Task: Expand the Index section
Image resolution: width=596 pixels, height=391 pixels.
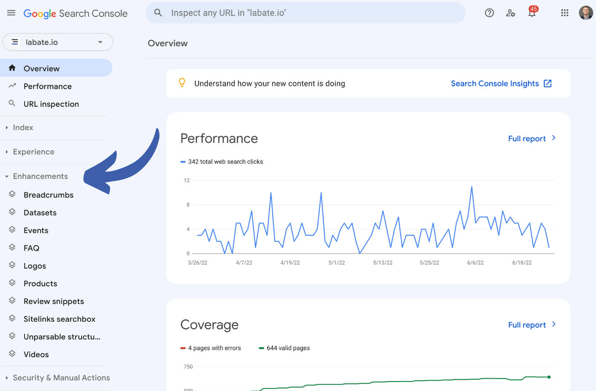Action: (23, 128)
